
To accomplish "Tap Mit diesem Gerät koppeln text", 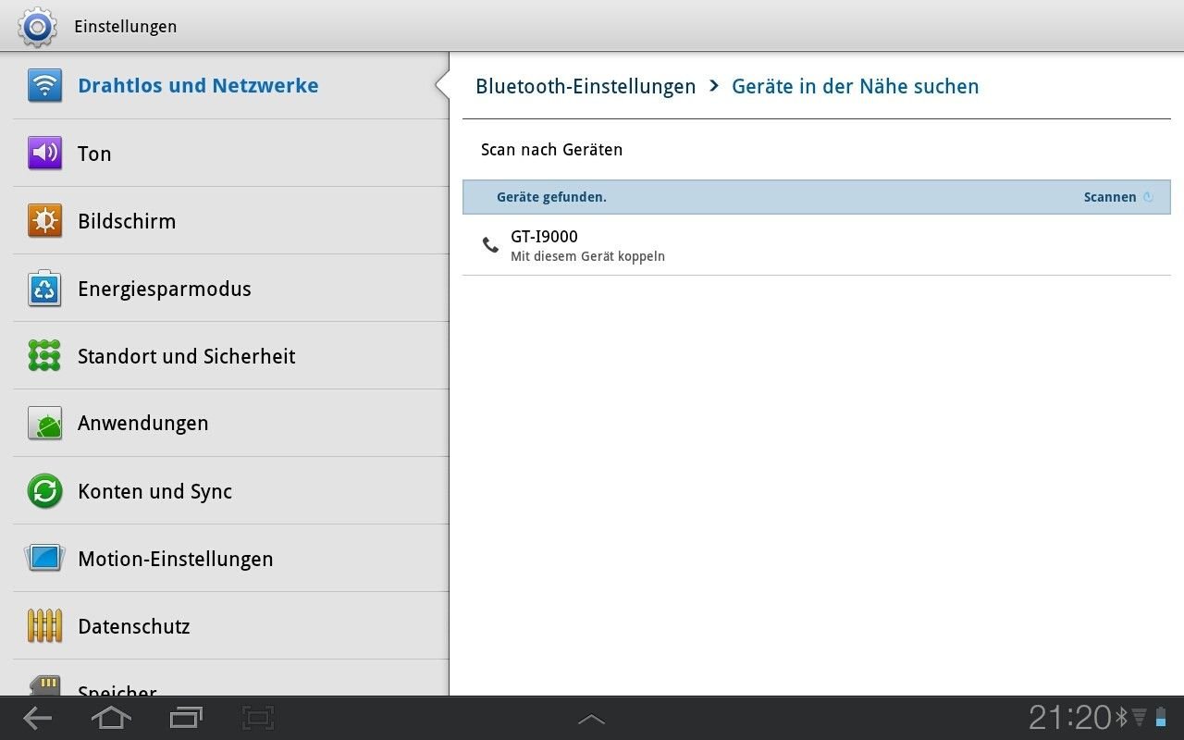I will (x=587, y=256).
